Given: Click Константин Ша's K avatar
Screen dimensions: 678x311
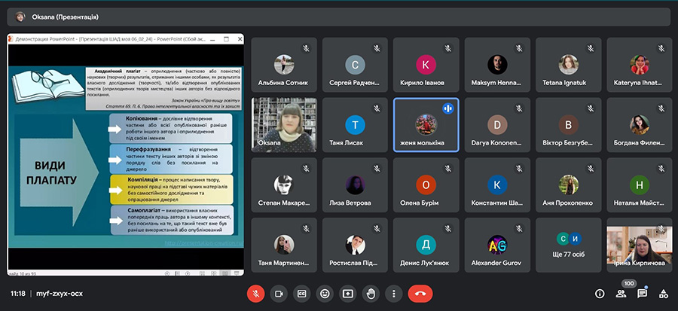Looking at the screenshot, I should (497, 185).
